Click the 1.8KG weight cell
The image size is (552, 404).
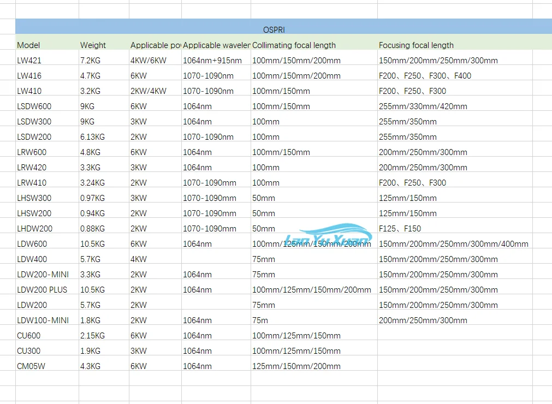pos(104,317)
